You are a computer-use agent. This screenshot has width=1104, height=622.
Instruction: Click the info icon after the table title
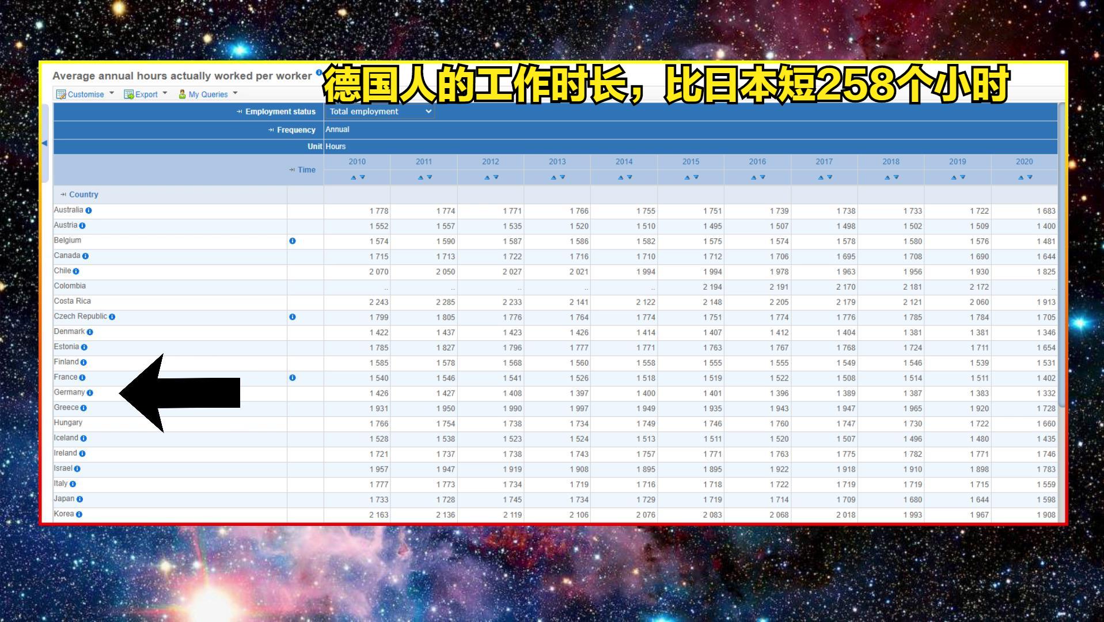click(x=318, y=73)
